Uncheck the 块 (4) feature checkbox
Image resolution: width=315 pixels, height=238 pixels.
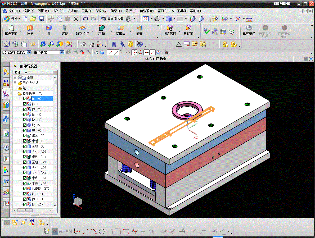pos(25,120)
